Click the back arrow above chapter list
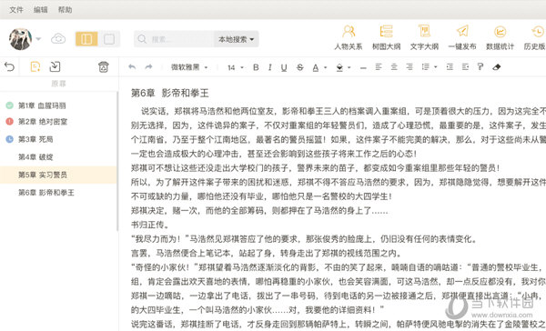 tap(9, 66)
